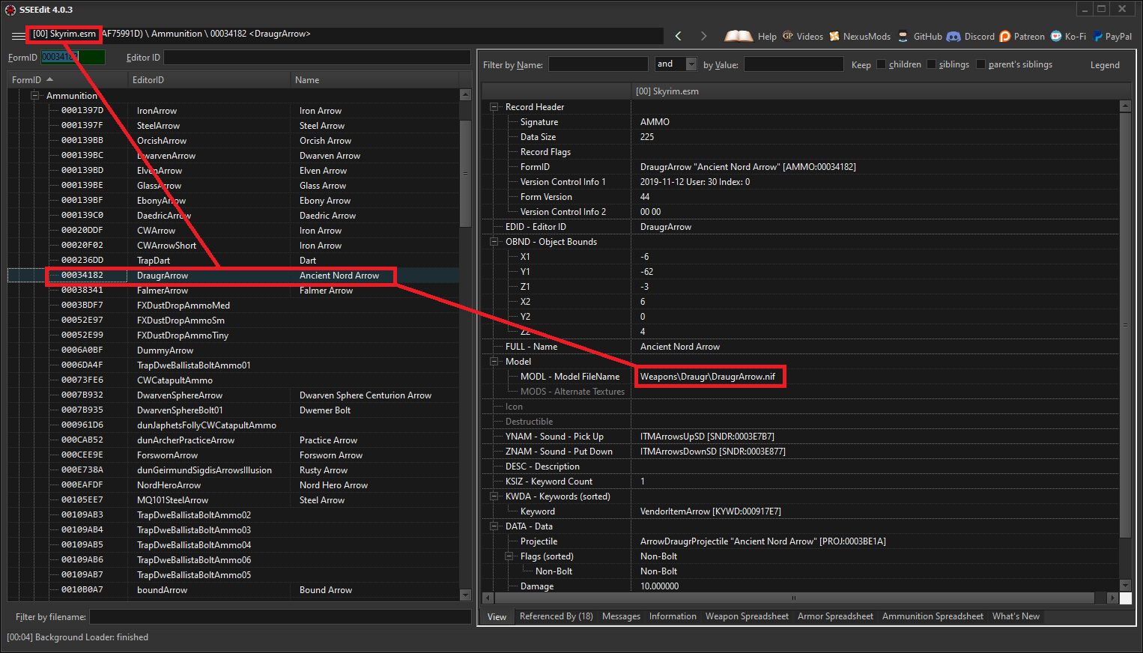Open the Weapon Spreadsheet tab
The image size is (1143, 653).
pos(747,616)
